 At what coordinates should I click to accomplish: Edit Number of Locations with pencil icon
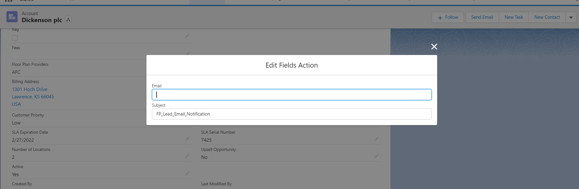[187, 156]
